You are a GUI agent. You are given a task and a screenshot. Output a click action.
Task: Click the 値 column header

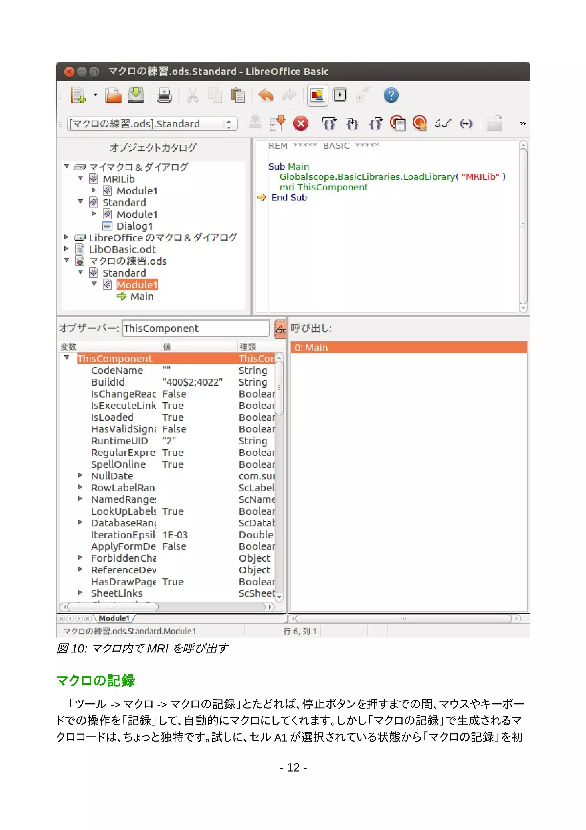[x=199, y=347]
